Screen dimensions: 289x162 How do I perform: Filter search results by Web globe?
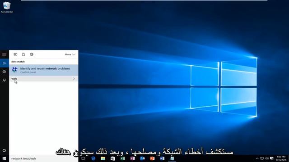pyautogui.click(x=32, y=54)
